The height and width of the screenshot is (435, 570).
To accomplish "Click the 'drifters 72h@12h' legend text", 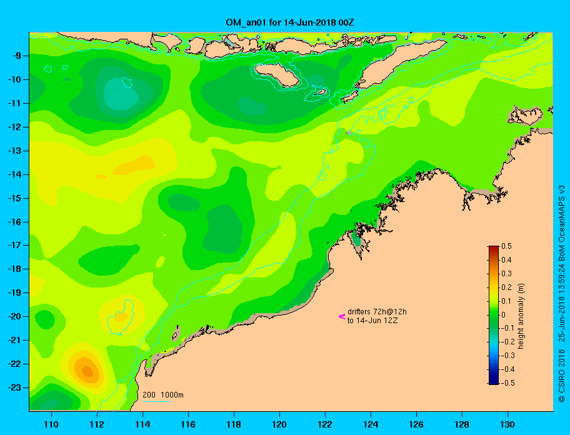I will click(x=377, y=312).
